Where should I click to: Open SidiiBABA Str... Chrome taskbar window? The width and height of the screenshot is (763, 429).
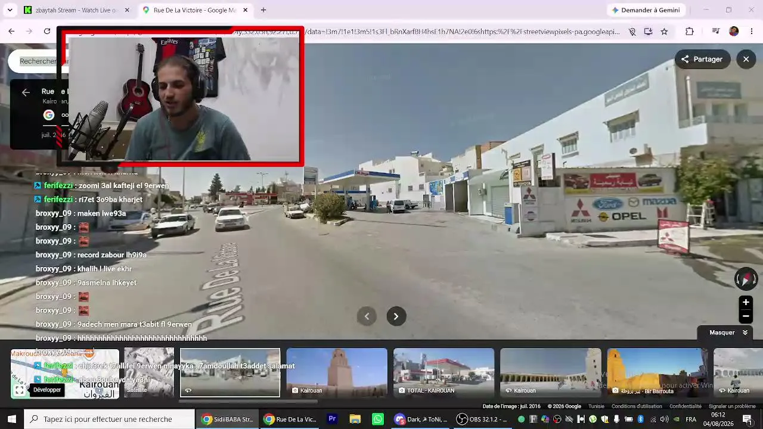(x=227, y=419)
